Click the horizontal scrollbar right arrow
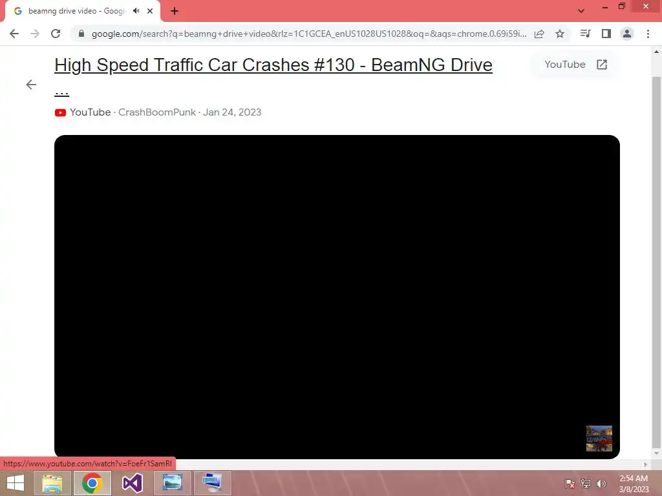 pos(645,464)
